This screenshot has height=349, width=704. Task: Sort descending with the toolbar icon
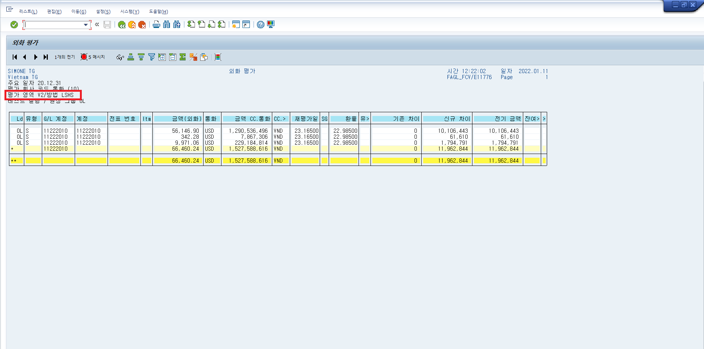click(x=141, y=57)
